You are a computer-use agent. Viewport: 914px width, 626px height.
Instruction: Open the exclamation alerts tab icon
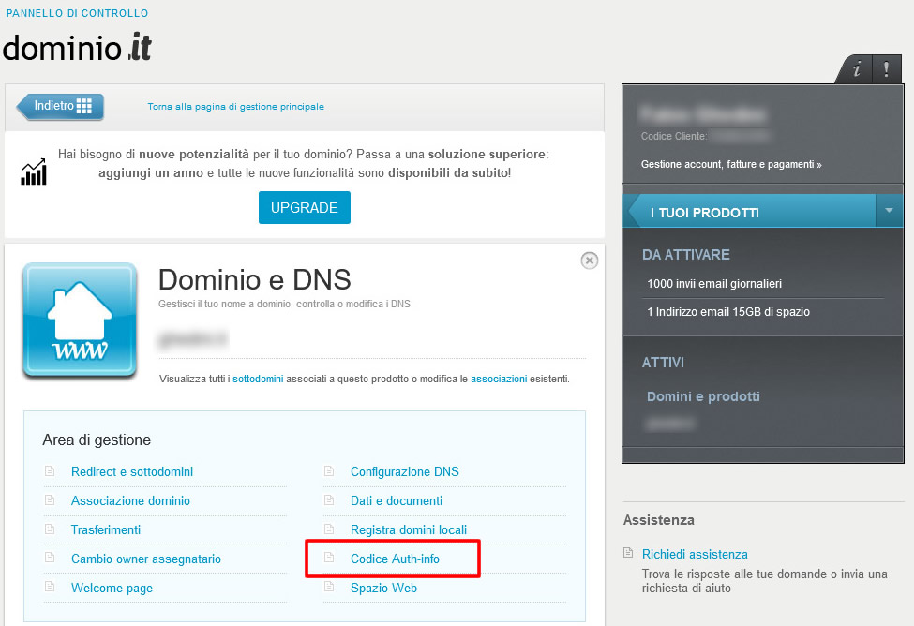click(x=887, y=69)
